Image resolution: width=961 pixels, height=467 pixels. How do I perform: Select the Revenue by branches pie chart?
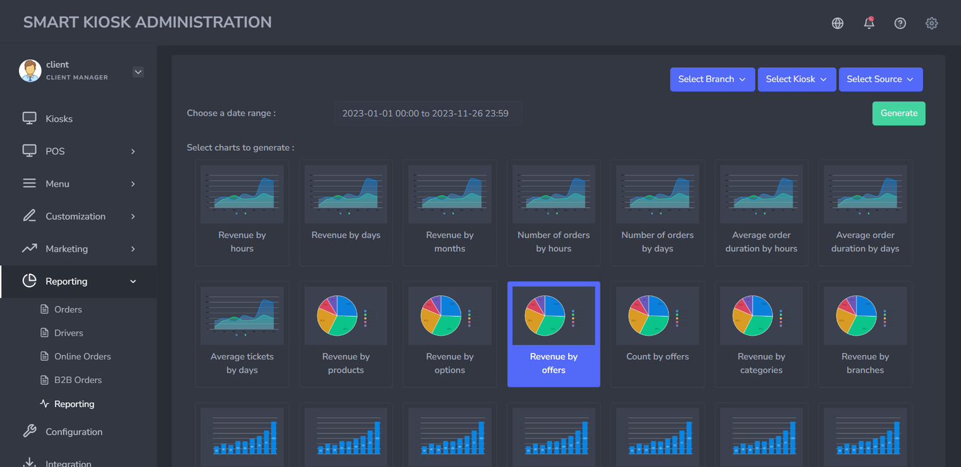coord(866,334)
